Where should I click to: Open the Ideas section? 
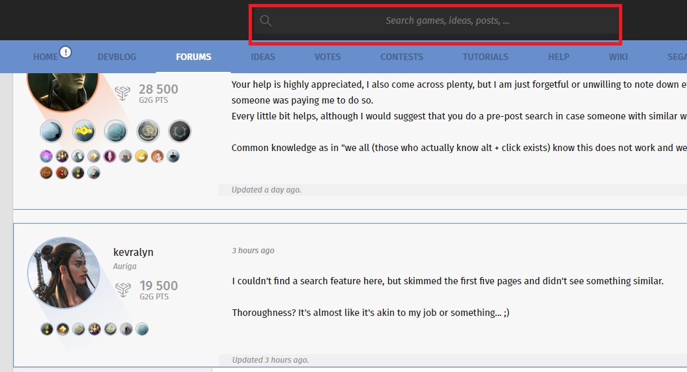(x=263, y=57)
